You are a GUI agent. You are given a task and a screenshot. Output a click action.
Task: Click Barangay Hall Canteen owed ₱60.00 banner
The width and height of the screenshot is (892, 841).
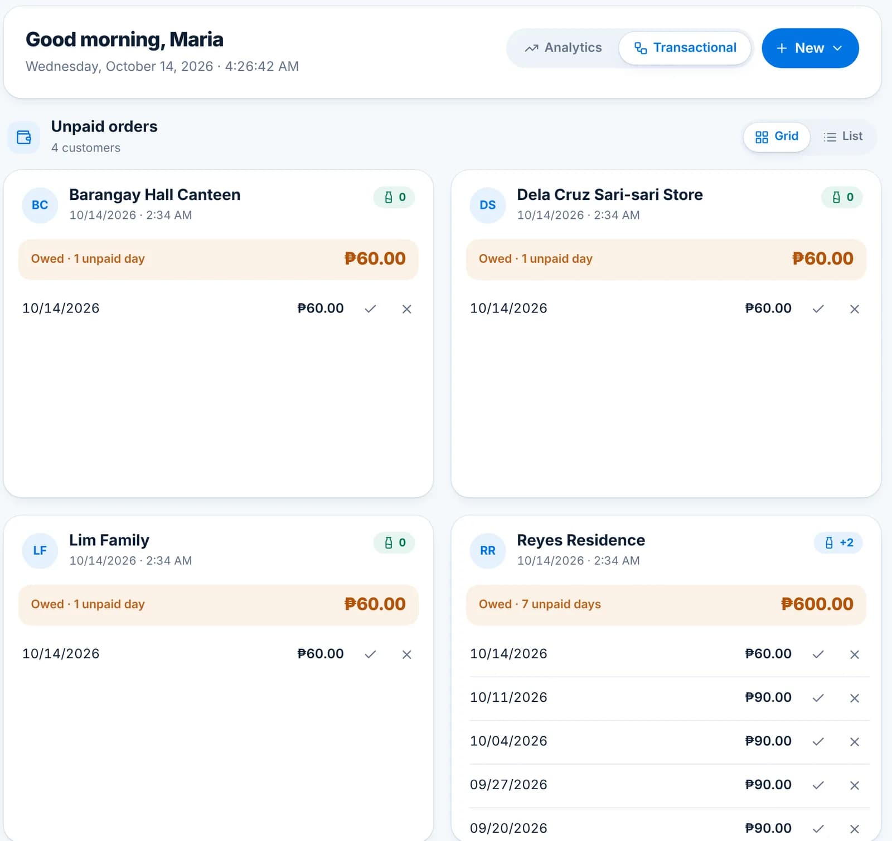(x=218, y=259)
